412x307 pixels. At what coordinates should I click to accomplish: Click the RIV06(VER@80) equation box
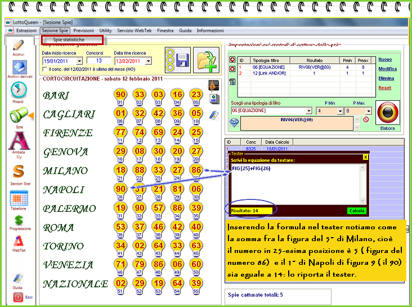(297, 123)
